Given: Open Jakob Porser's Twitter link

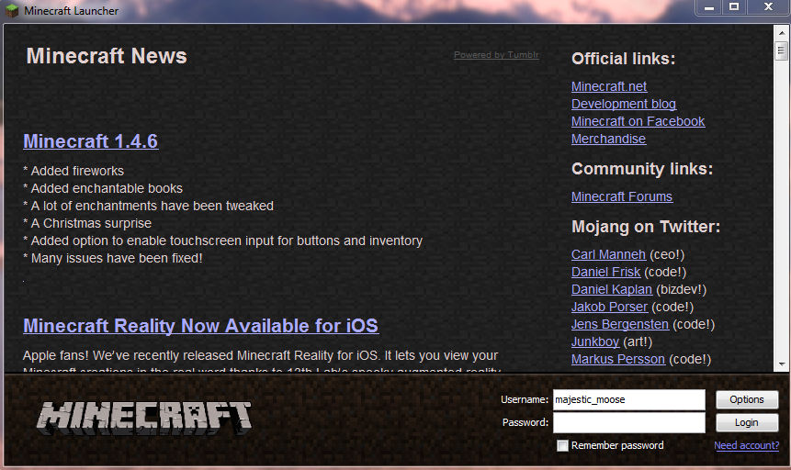Looking at the screenshot, I should [609, 307].
